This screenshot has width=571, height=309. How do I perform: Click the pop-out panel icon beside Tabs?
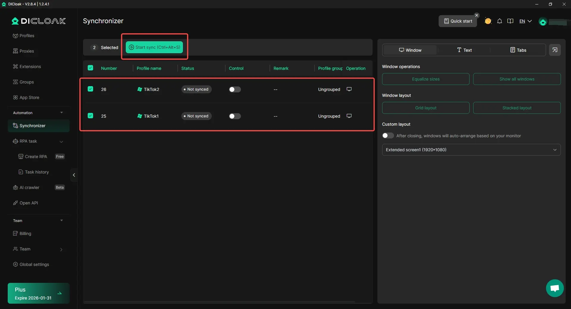tap(555, 50)
